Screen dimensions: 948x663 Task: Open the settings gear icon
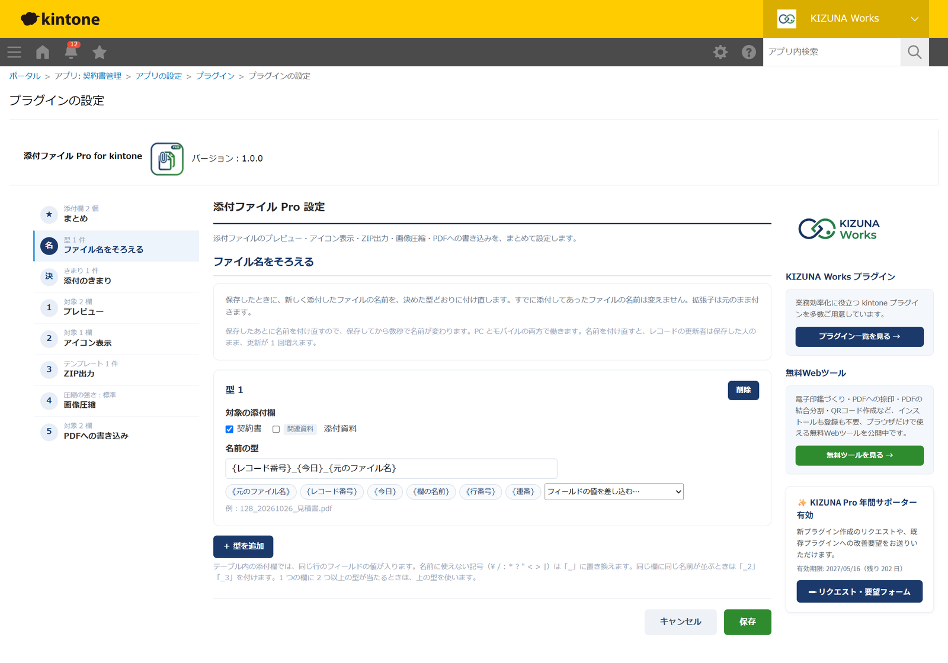point(720,52)
